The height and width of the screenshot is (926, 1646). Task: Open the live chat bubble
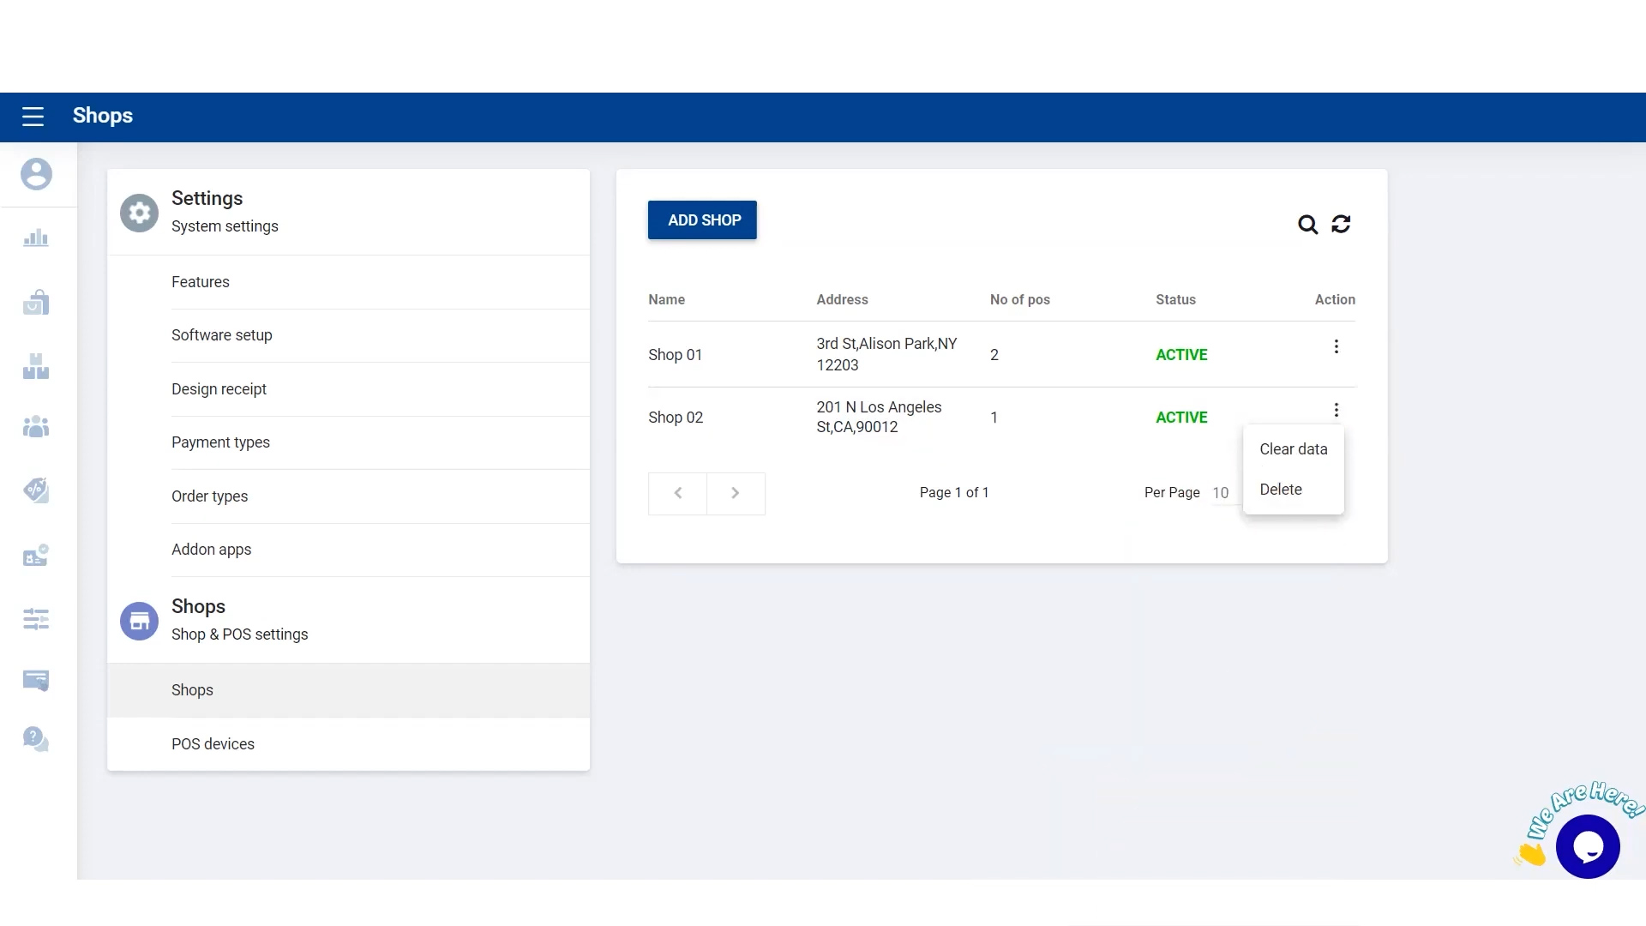(x=1588, y=846)
